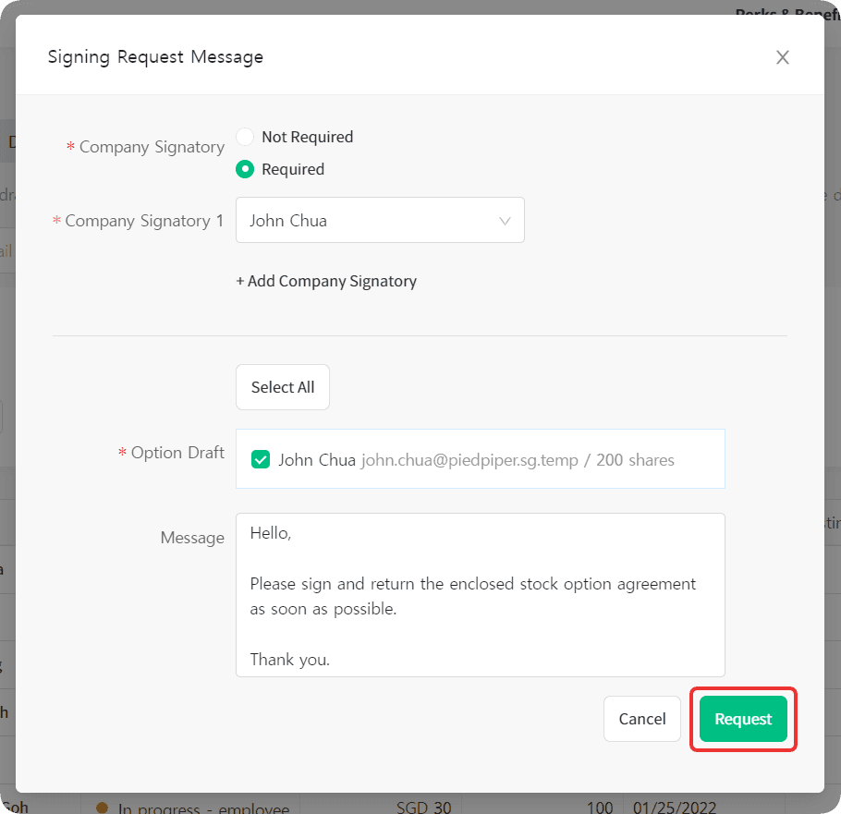This screenshot has width=841, height=814.
Task: Cancel the signing request
Action: pos(641,718)
